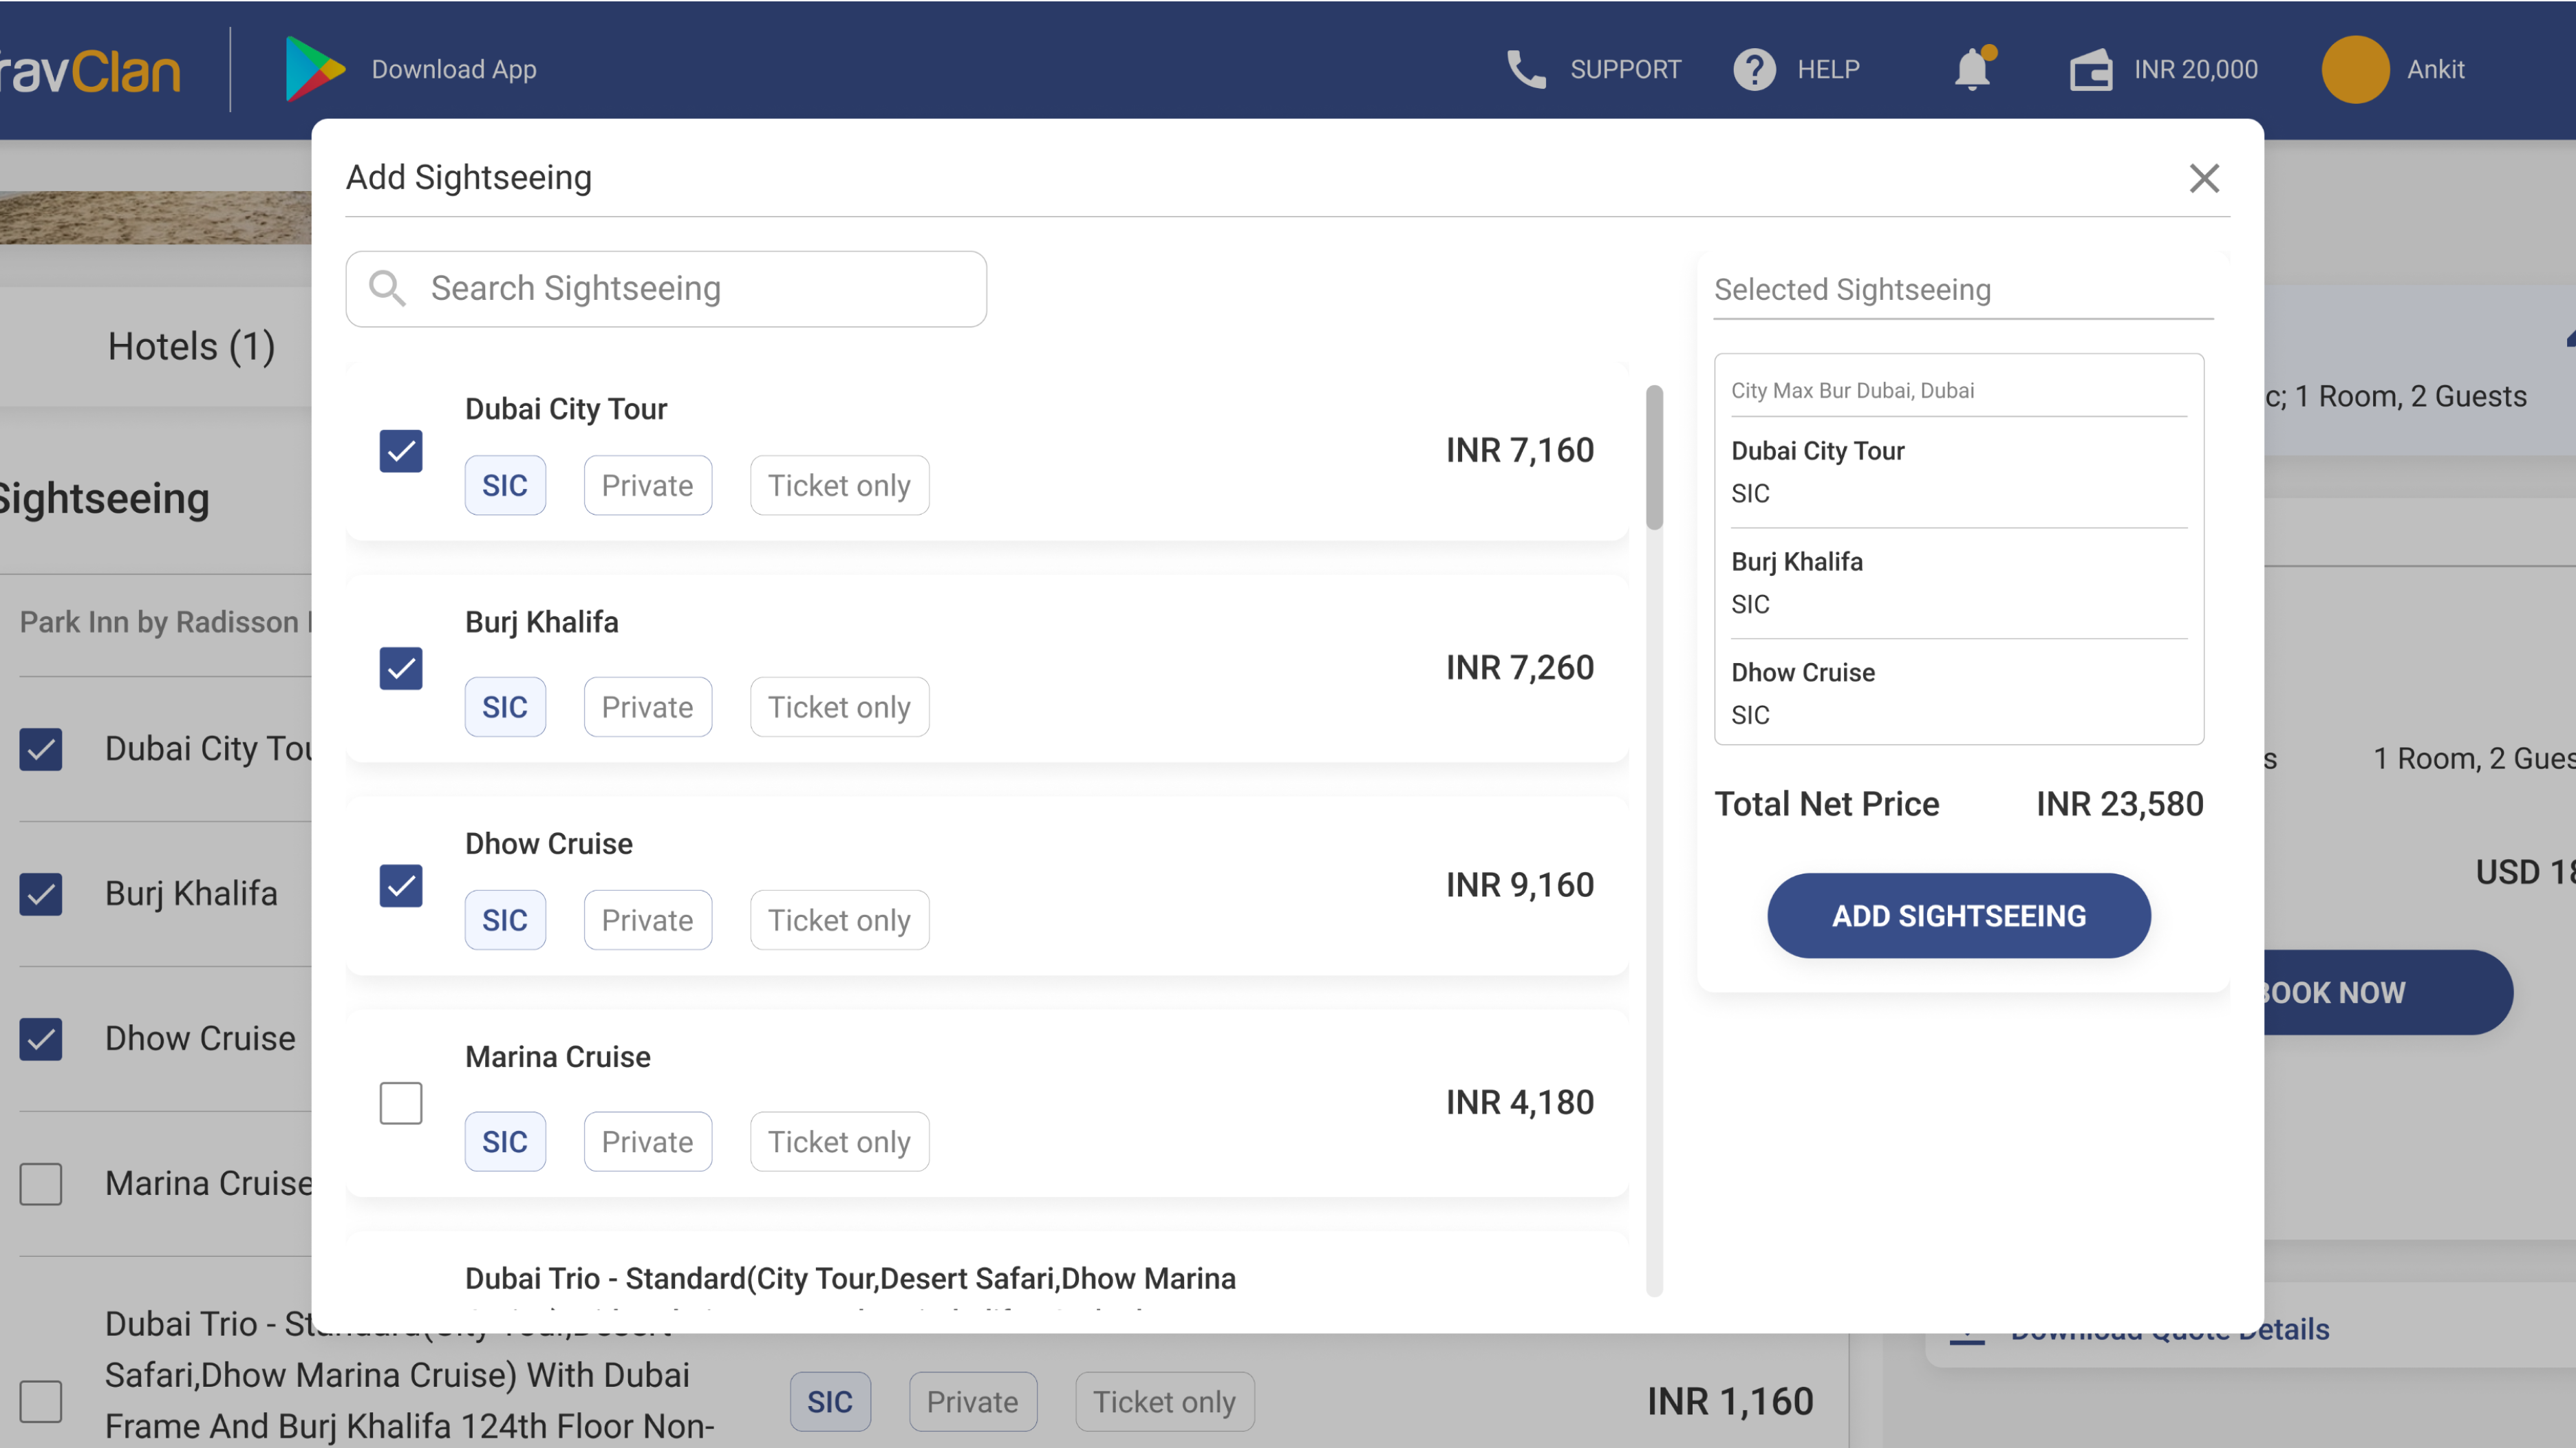The height and width of the screenshot is (1448, 2576).
Task: Click the wallet balance icon
Action: click(2091, 69)
